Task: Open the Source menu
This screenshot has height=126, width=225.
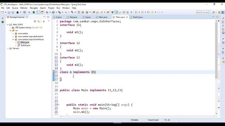Action: pyautogui.click(x=15, y=8)
